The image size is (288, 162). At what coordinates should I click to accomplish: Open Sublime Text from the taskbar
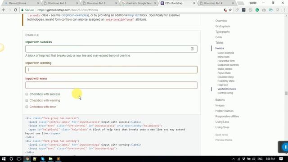click(x=58, y=159)
